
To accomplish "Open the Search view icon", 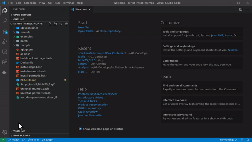I will [4, 21].
